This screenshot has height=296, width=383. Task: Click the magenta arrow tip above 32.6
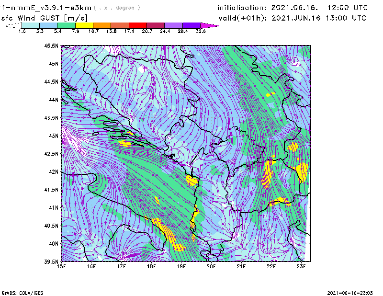coord(209,25)
